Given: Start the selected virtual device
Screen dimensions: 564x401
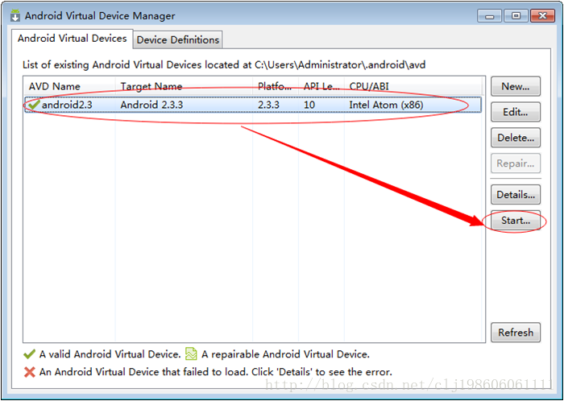Looking at the screenshot, I should coord(516,221).
